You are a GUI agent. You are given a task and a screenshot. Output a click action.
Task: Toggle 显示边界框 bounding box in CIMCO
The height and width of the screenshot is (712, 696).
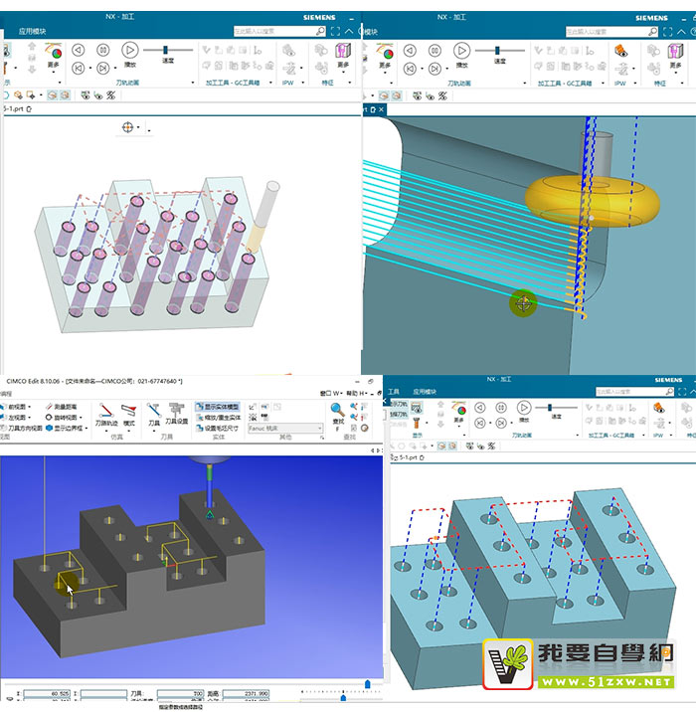tap(68, 428)
